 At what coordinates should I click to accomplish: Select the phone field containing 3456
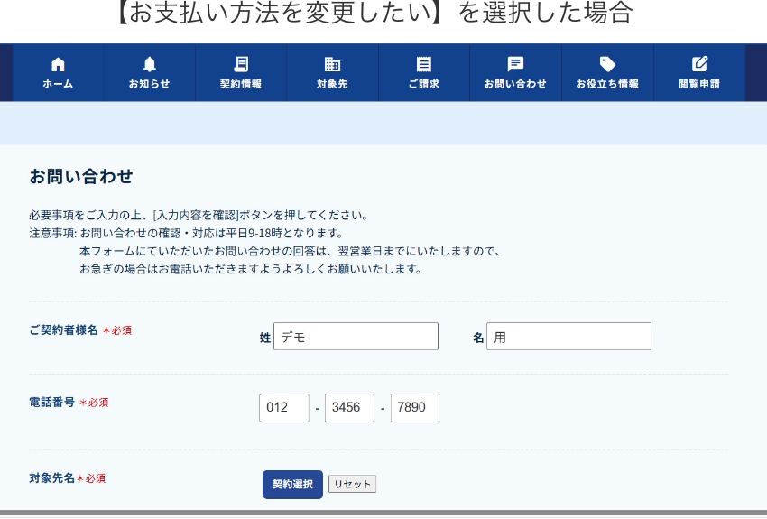tap(349, 407)
